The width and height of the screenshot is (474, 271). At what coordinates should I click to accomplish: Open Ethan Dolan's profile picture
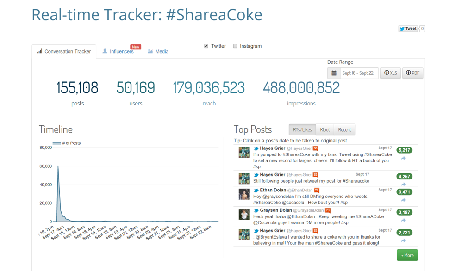coord(244,194)
